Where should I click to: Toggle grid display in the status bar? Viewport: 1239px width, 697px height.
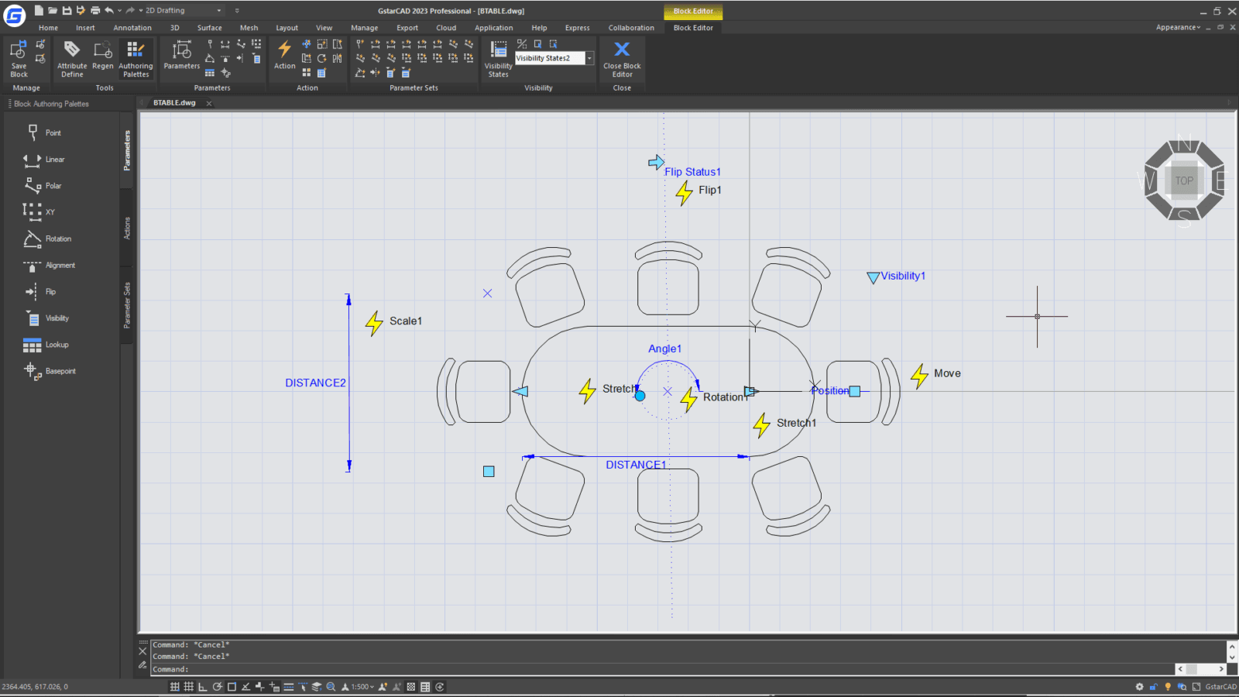click(188, 686)
